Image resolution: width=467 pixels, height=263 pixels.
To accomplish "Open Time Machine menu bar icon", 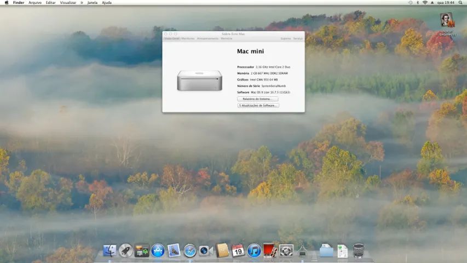I will click(x=411, y=2).
